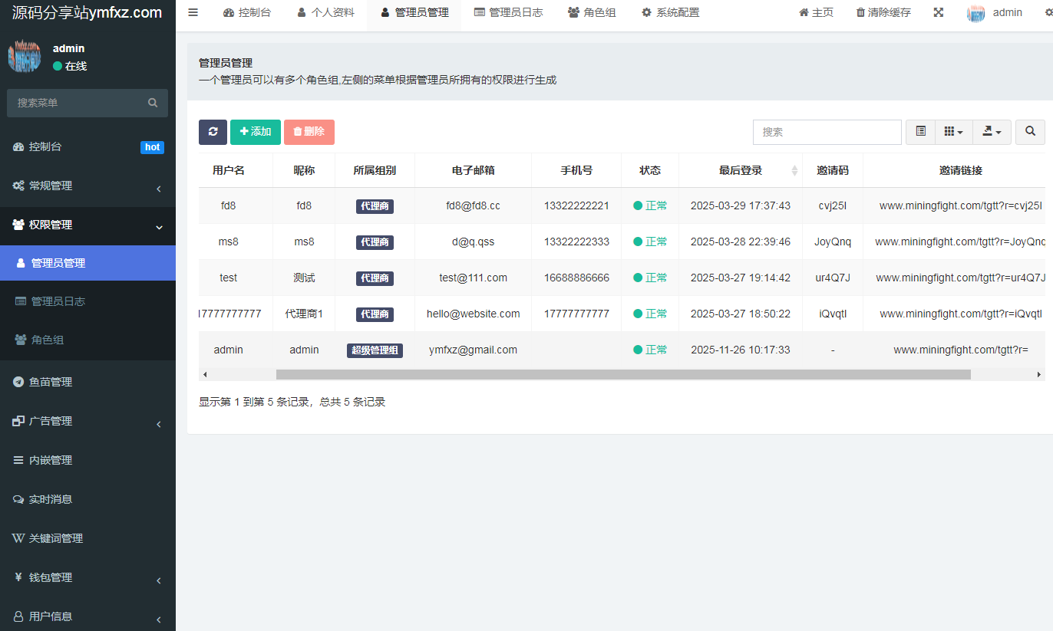Click the refresh table icon button
Viewport: 1053px width, 631px height.
click(213, 132)
